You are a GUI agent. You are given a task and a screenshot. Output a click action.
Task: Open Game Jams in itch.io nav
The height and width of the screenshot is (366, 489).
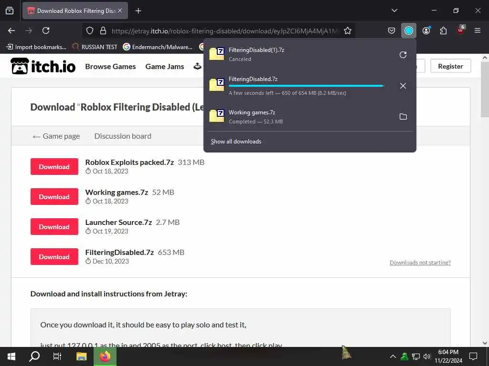(165, 67)
